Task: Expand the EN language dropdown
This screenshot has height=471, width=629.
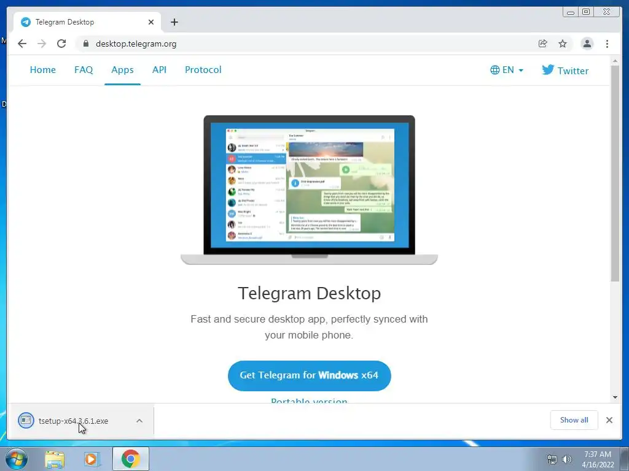Action: pos(507,70)
